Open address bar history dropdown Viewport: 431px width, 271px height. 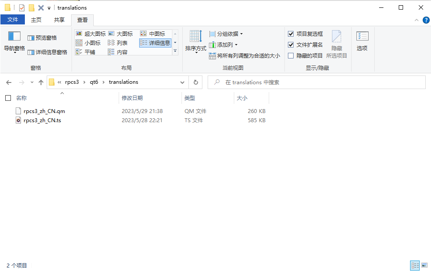click(x=182, y=82)
